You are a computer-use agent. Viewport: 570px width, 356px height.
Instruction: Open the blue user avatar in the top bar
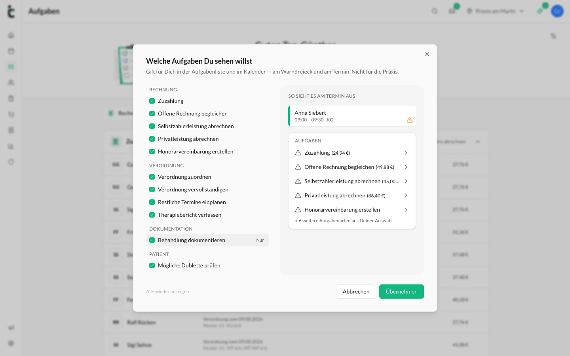(x=557, y=11)
